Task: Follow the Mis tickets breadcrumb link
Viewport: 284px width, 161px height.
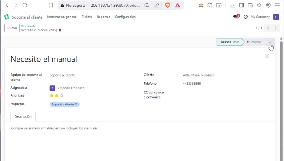Action: (28, 26)
